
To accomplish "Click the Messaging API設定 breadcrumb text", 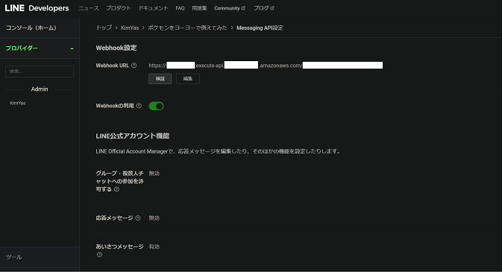I will pyautogui.click(x=260, y=28).
